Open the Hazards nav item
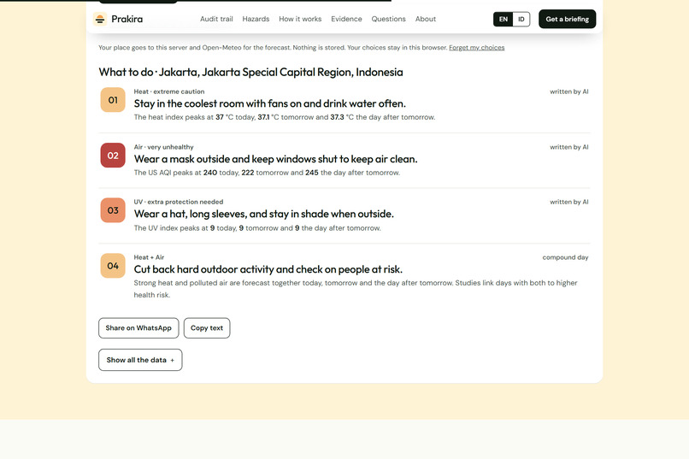689x459 pixels. pos(256,19)
